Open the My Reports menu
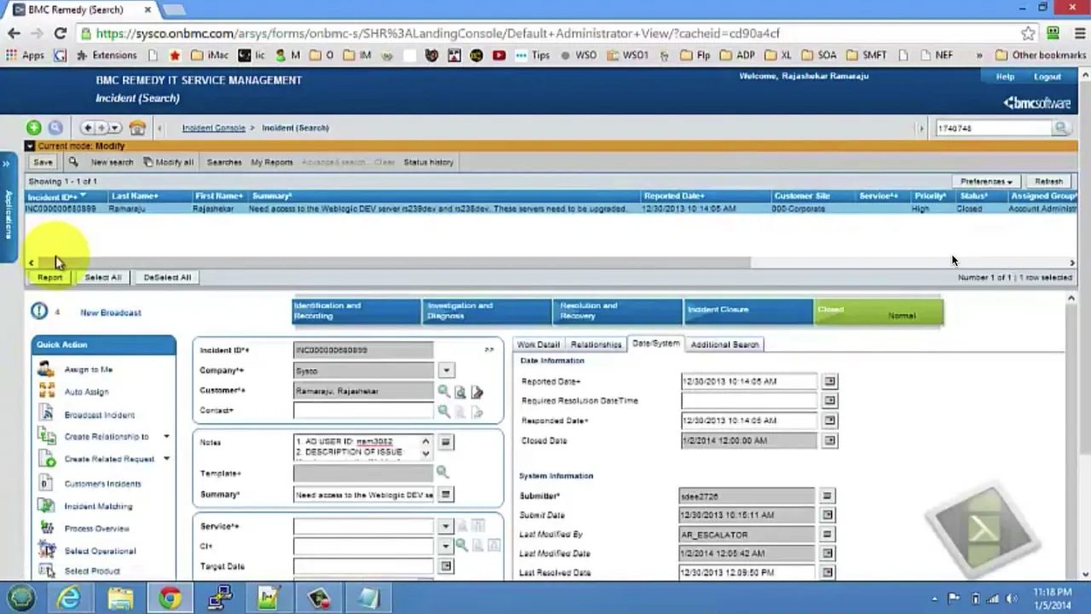 [272, 162]
